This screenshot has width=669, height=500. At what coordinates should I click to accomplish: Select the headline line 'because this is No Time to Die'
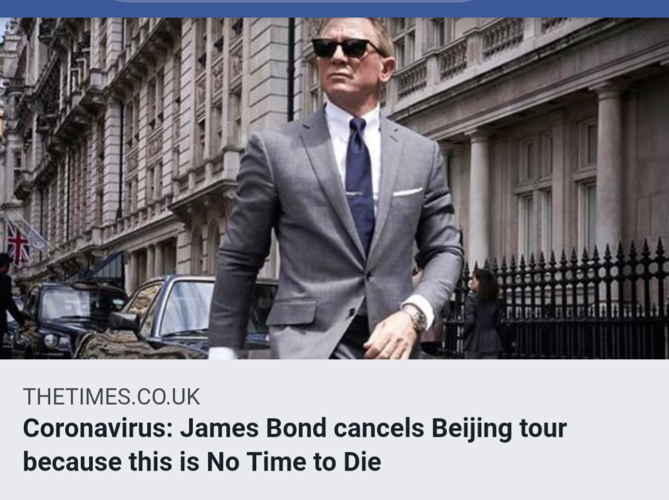pos(202,462)
